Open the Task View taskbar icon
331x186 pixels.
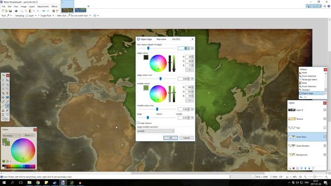[x=21, y=182]
